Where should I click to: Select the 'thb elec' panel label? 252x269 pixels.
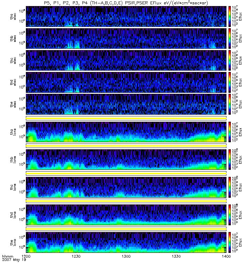click(x=13, y=38)
